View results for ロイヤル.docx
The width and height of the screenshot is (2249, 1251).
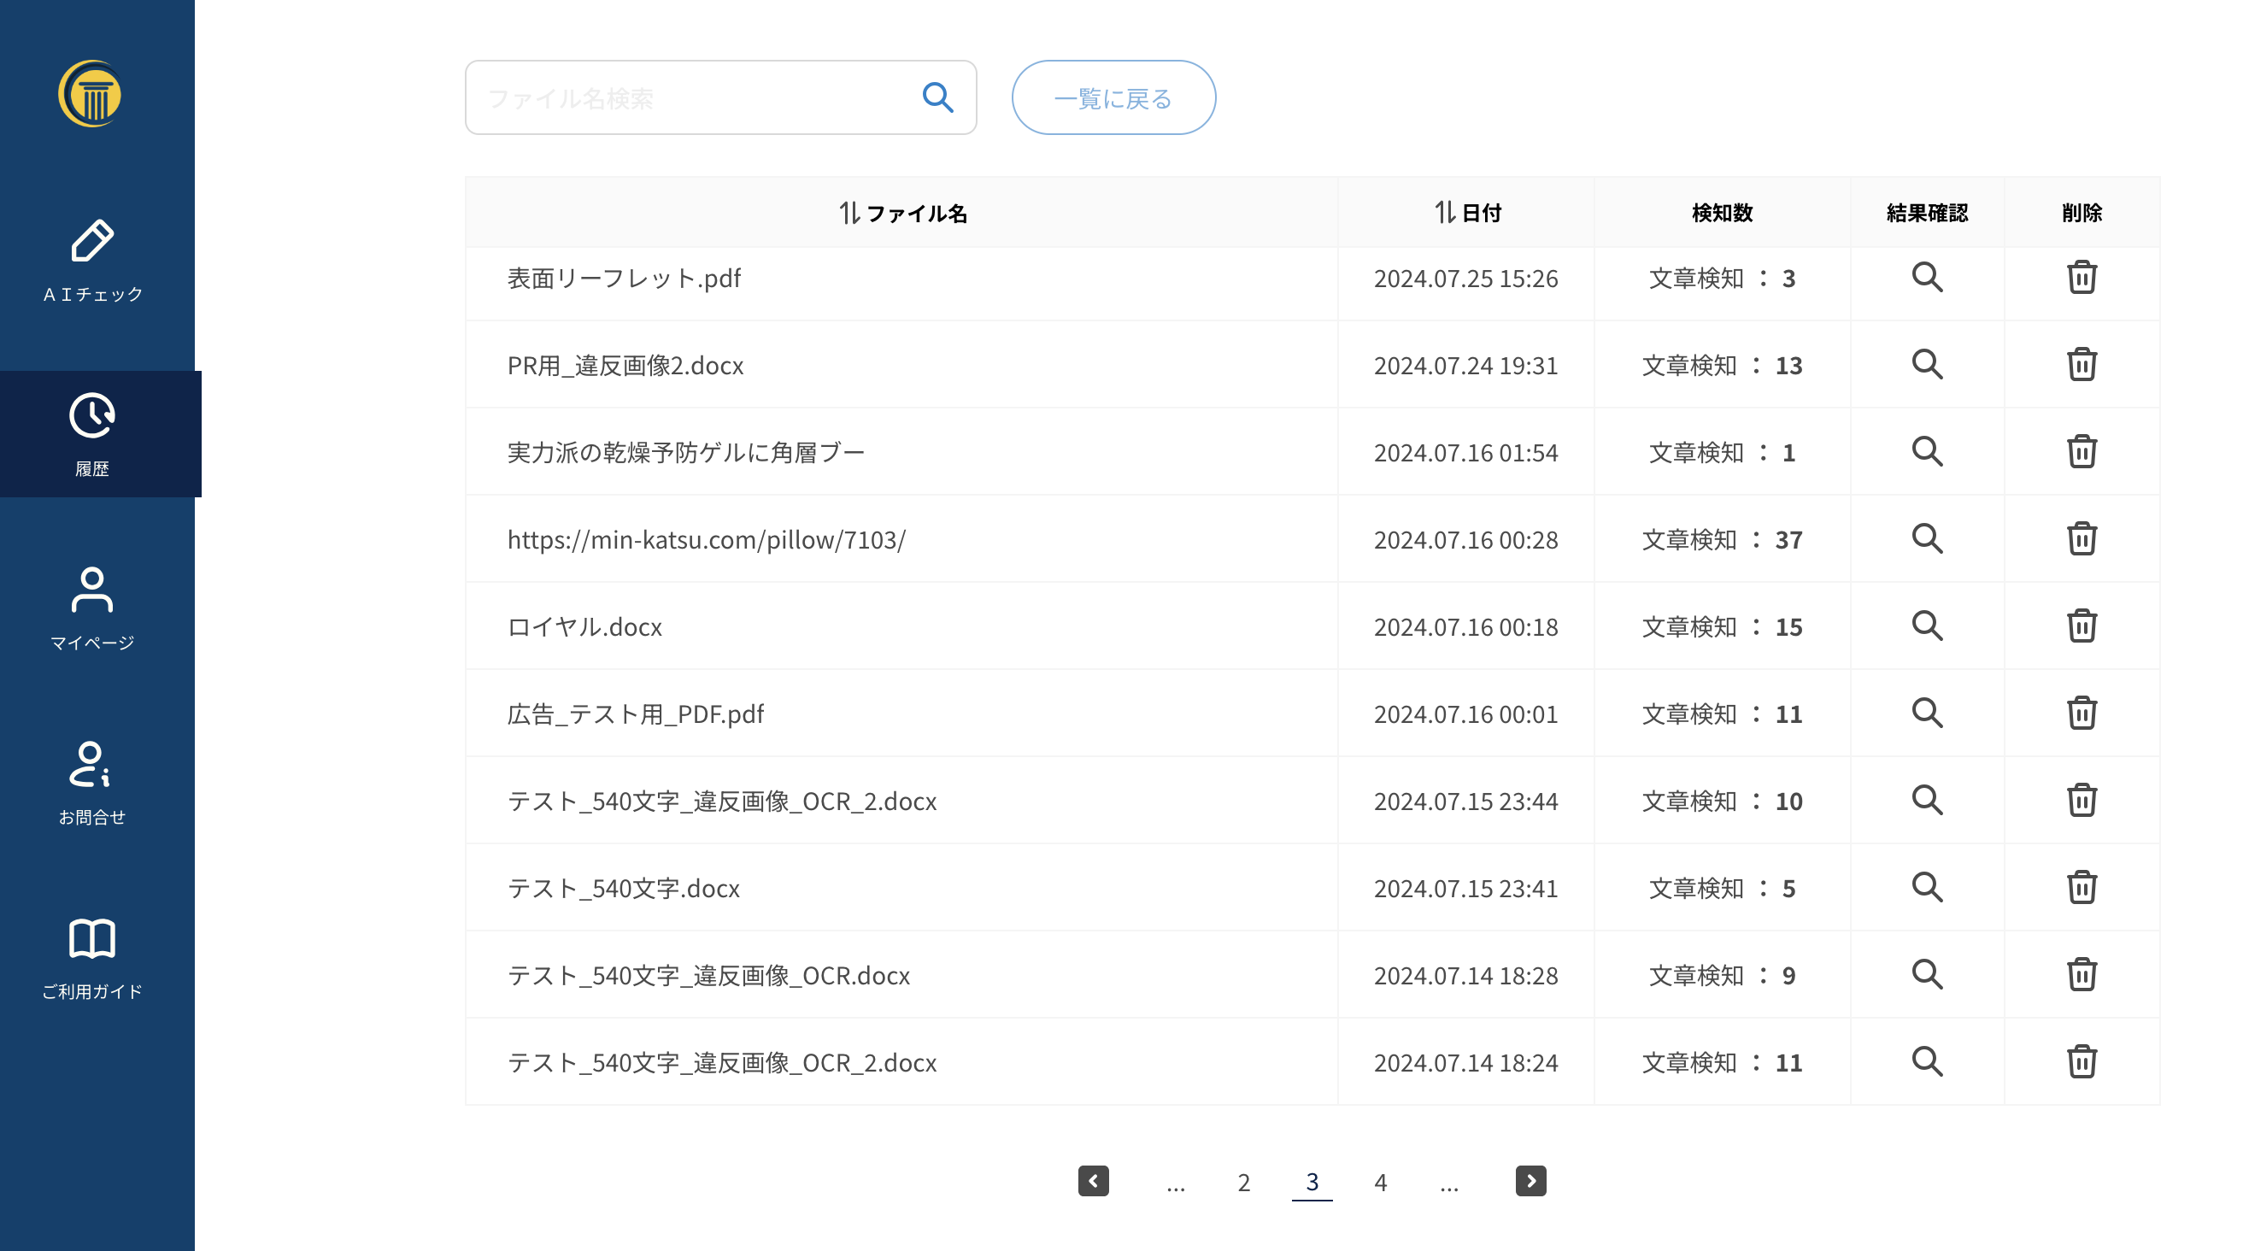point(1927,626)
